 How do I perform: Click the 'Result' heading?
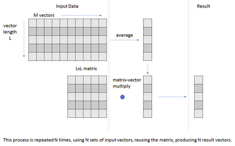click(x=203, y=6)
